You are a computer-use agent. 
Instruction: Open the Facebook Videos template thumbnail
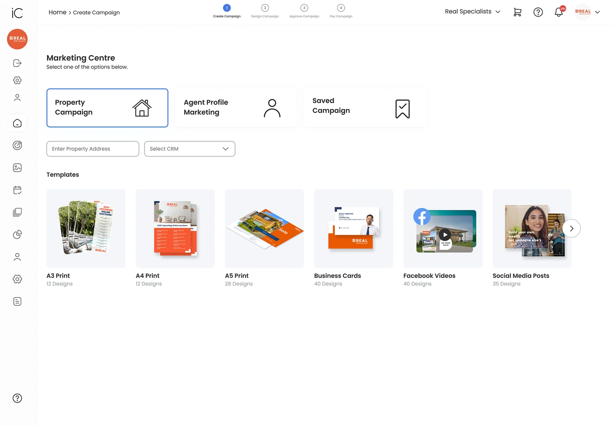pos(443,228)
